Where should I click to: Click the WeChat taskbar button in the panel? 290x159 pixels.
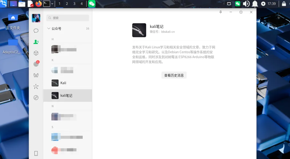coord(92,4)
